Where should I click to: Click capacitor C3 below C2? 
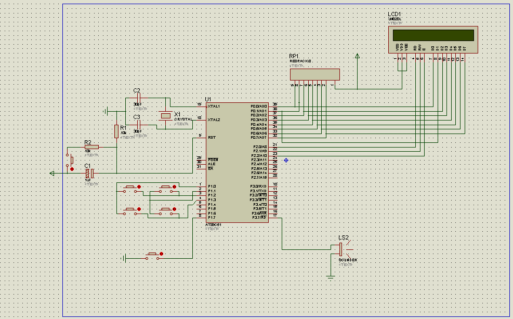click(138, 124)
